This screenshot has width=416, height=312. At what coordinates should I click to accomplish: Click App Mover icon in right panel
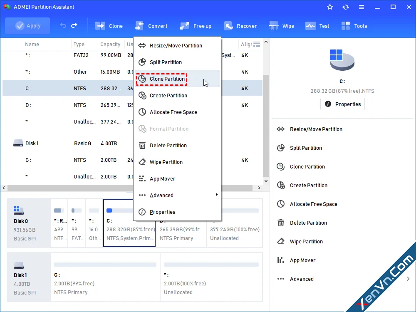(x=280, y=260)
